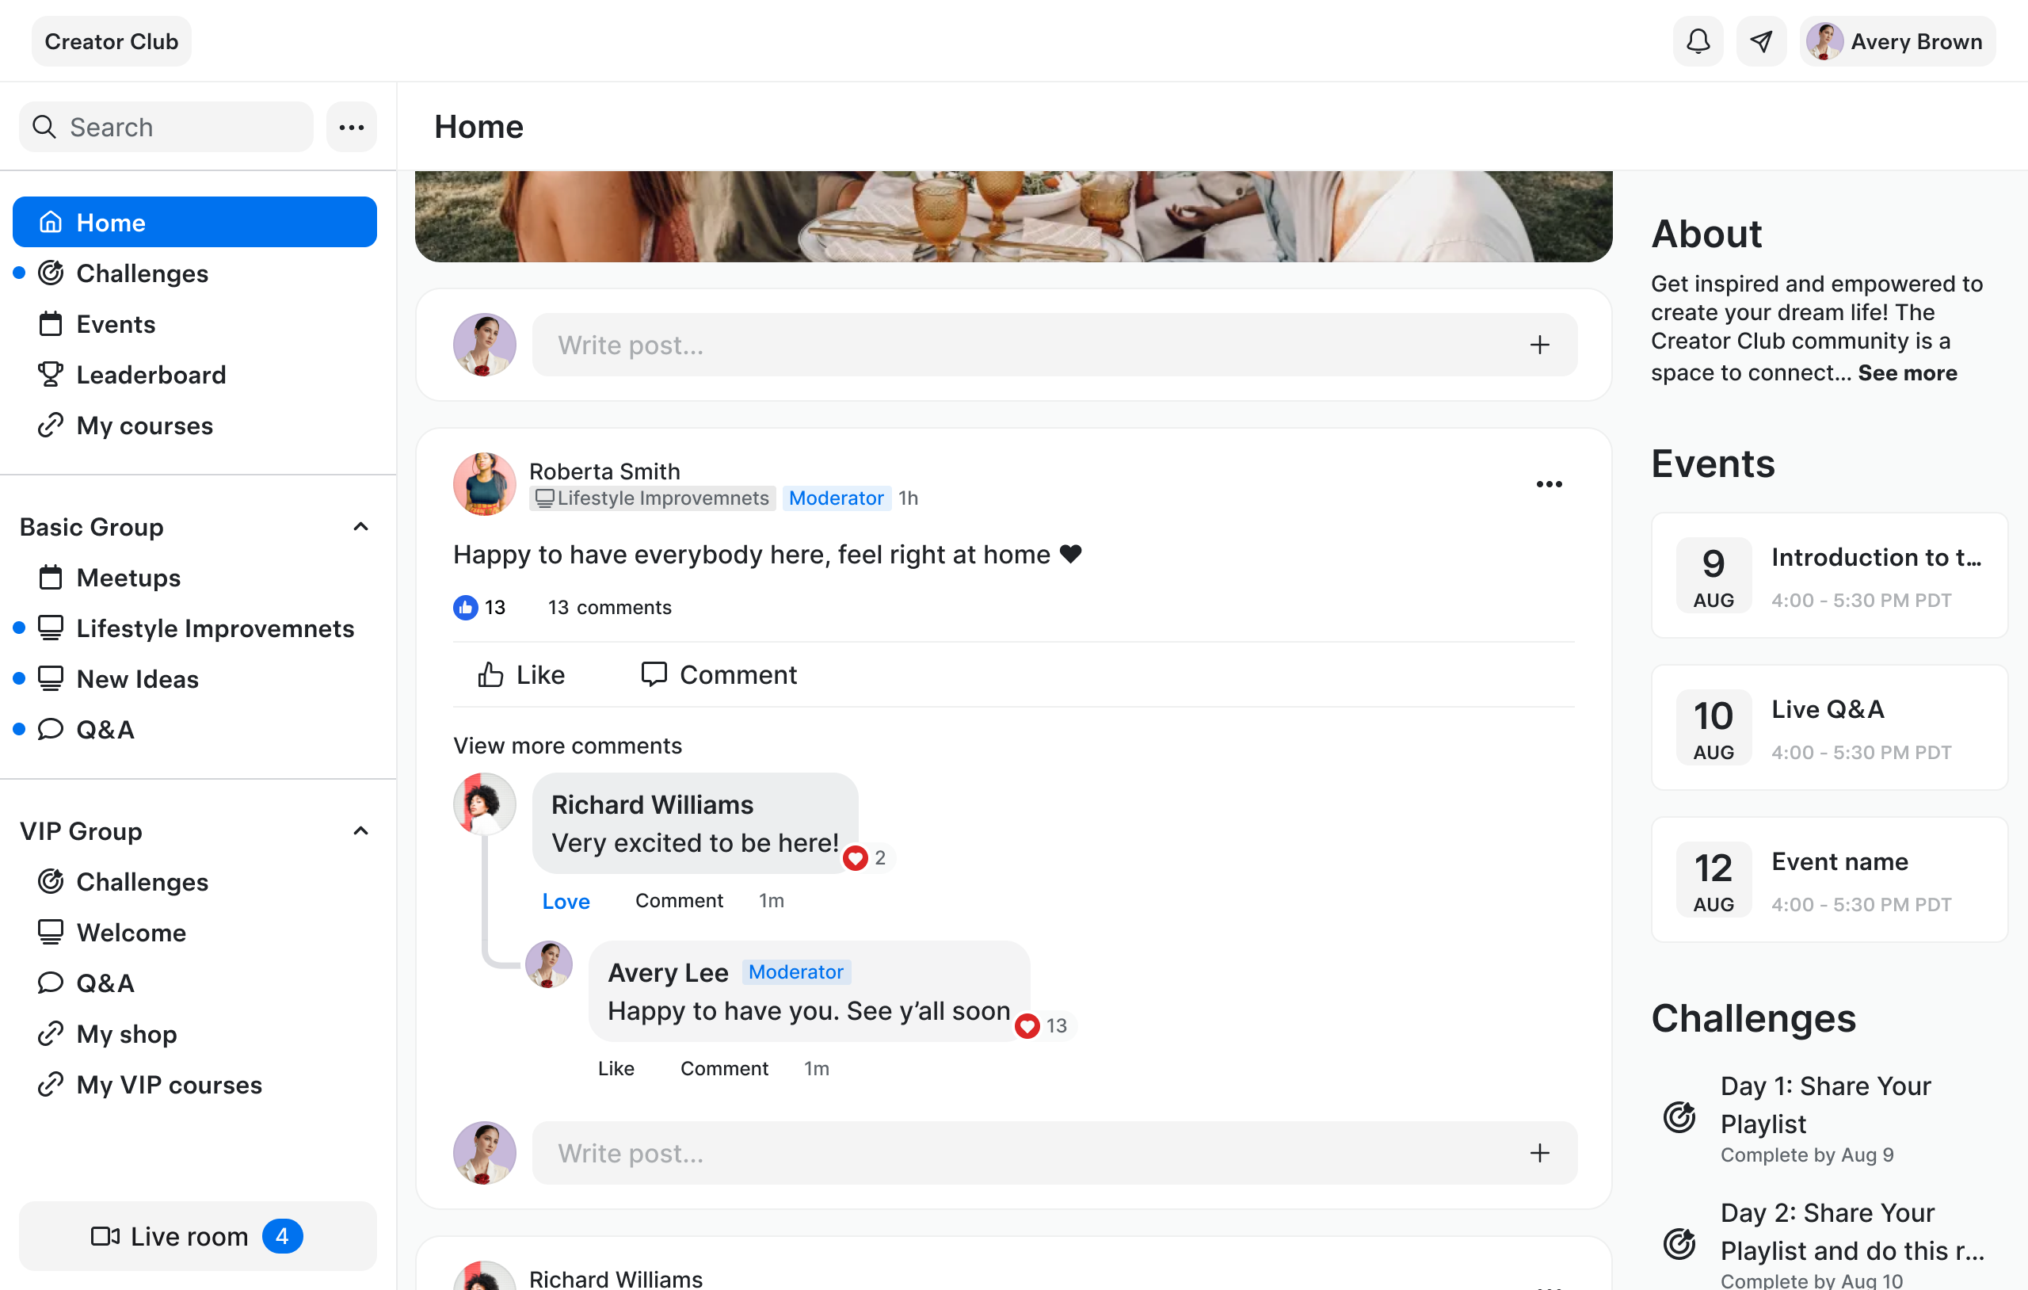Click the heart reaction on Richard's comment
The image size is (2028, 1290).
(856, 857)
